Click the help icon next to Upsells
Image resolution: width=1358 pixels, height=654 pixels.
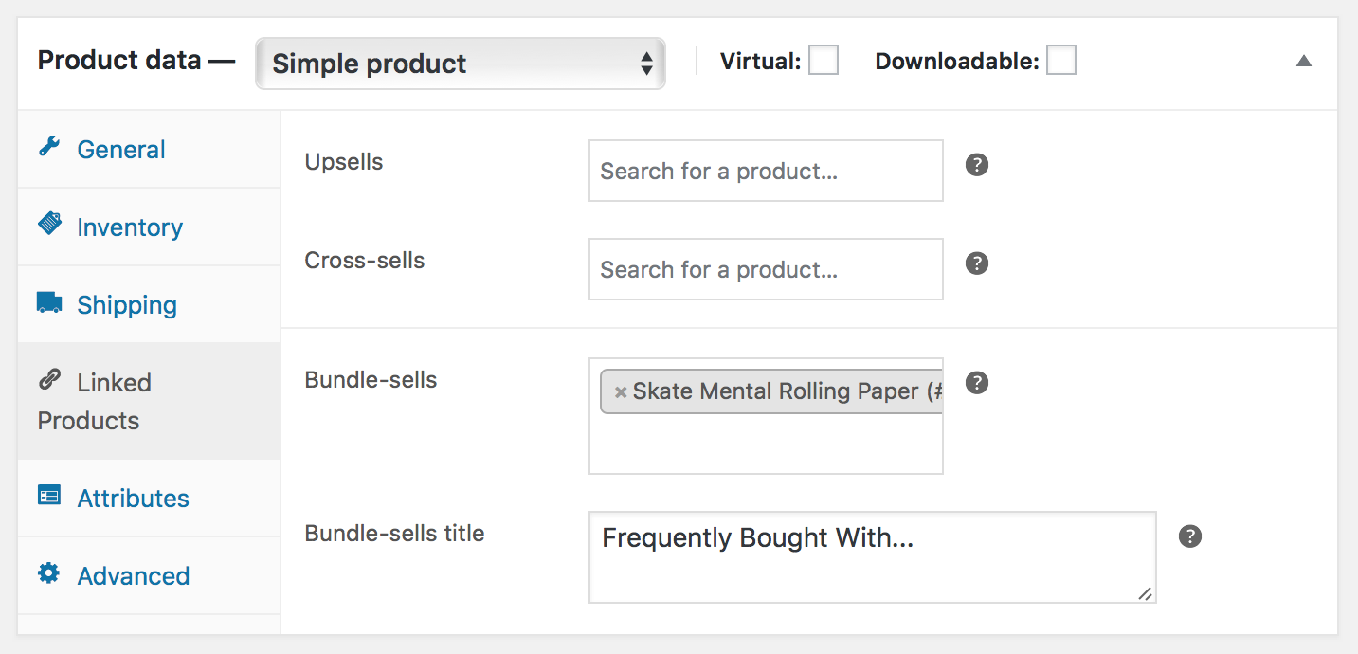pyautogui.click(x=977, y=165)
